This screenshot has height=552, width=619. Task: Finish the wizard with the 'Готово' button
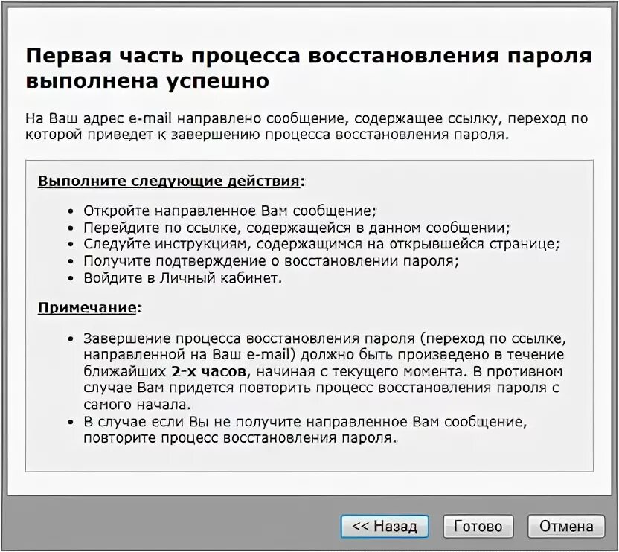[478, 527]
